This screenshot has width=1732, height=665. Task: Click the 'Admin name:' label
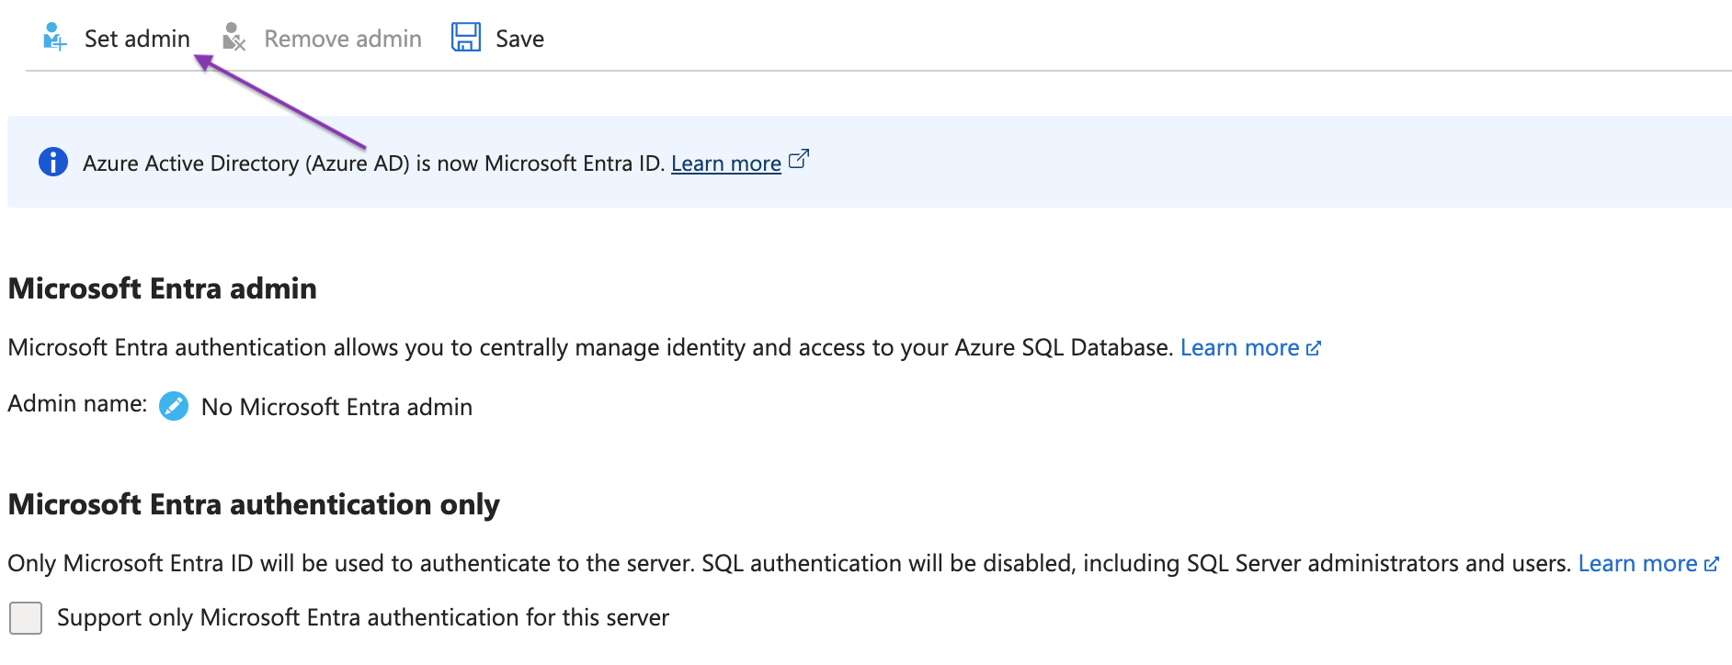click(77, 404)
